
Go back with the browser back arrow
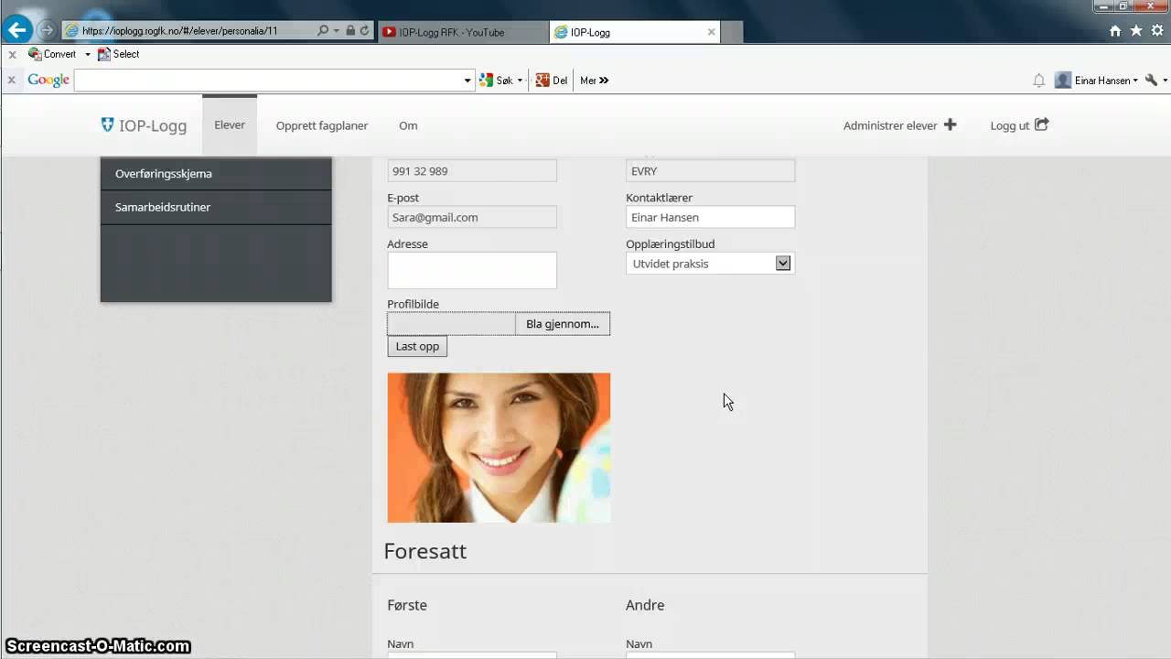pos(16,29)
